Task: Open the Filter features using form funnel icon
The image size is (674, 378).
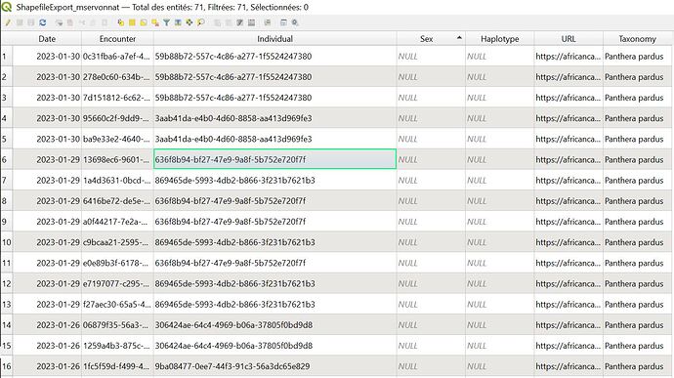Action: 166,22
